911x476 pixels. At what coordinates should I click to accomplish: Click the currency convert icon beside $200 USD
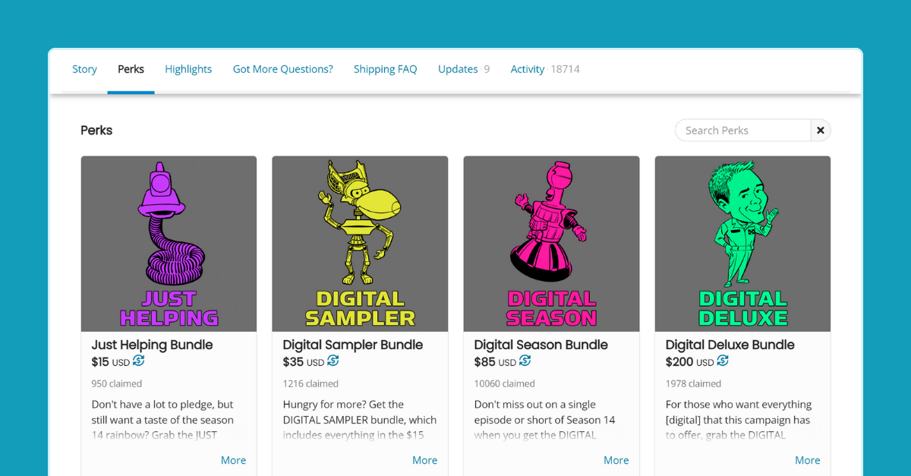[723, 361]
